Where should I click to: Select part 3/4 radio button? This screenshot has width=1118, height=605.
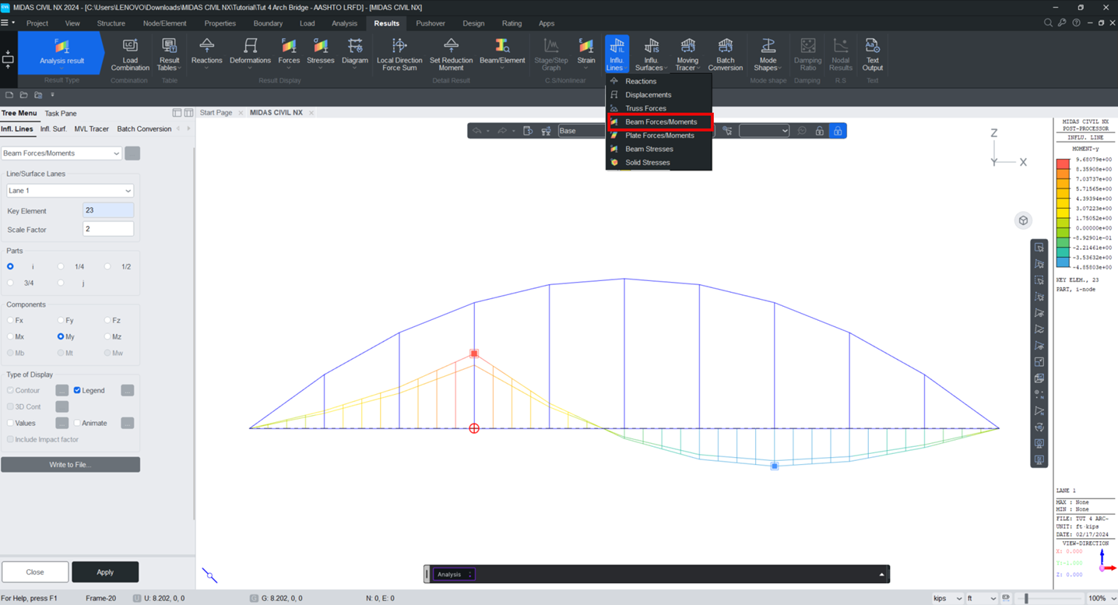(x=10, y=283)
